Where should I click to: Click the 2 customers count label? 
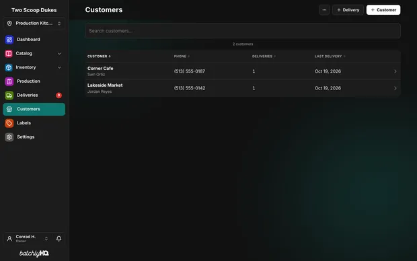coord(243,44)
